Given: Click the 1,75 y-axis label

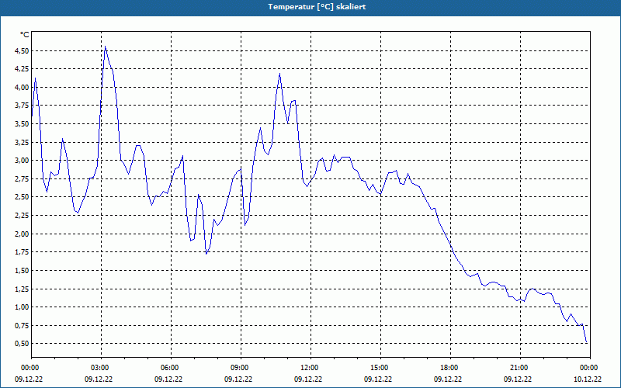Looking at the screenshot, I should [x=23, y=251].
